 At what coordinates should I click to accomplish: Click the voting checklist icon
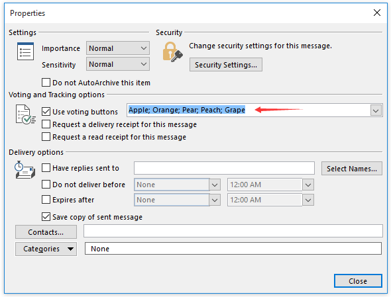[x=26, y=114]
